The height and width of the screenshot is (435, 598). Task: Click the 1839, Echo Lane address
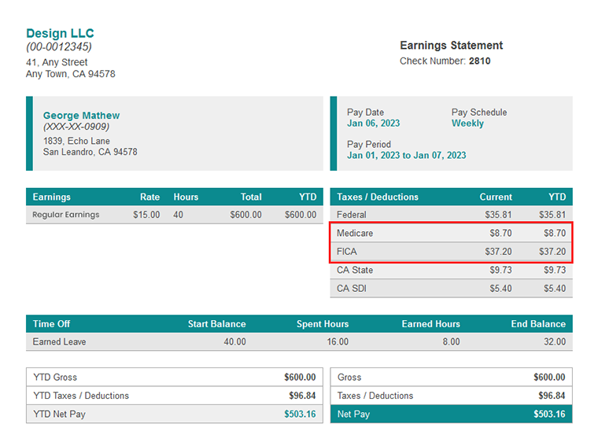[x=76, y=141]
